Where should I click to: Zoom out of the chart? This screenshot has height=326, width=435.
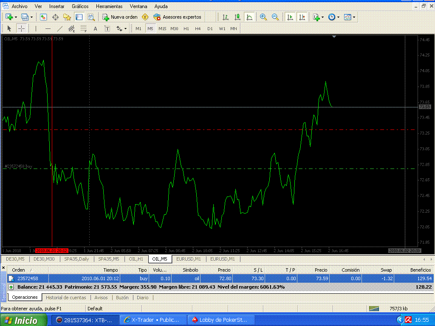pos(275,17)
